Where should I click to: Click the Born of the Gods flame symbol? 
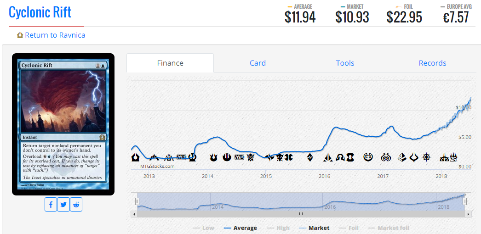pos(214,157)
